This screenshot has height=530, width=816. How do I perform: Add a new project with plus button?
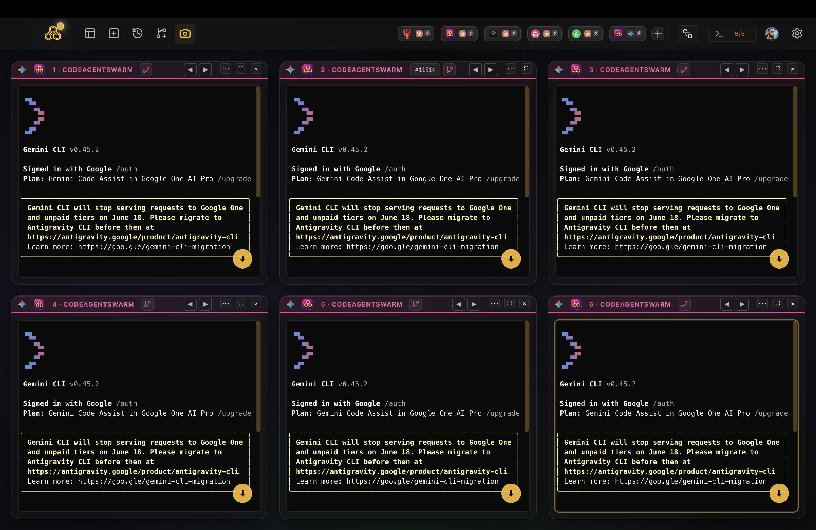point(658,33)
